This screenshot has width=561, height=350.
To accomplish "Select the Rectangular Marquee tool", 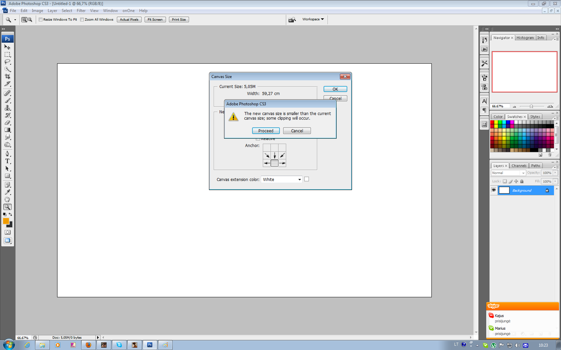I will click(x=7, y=55).
